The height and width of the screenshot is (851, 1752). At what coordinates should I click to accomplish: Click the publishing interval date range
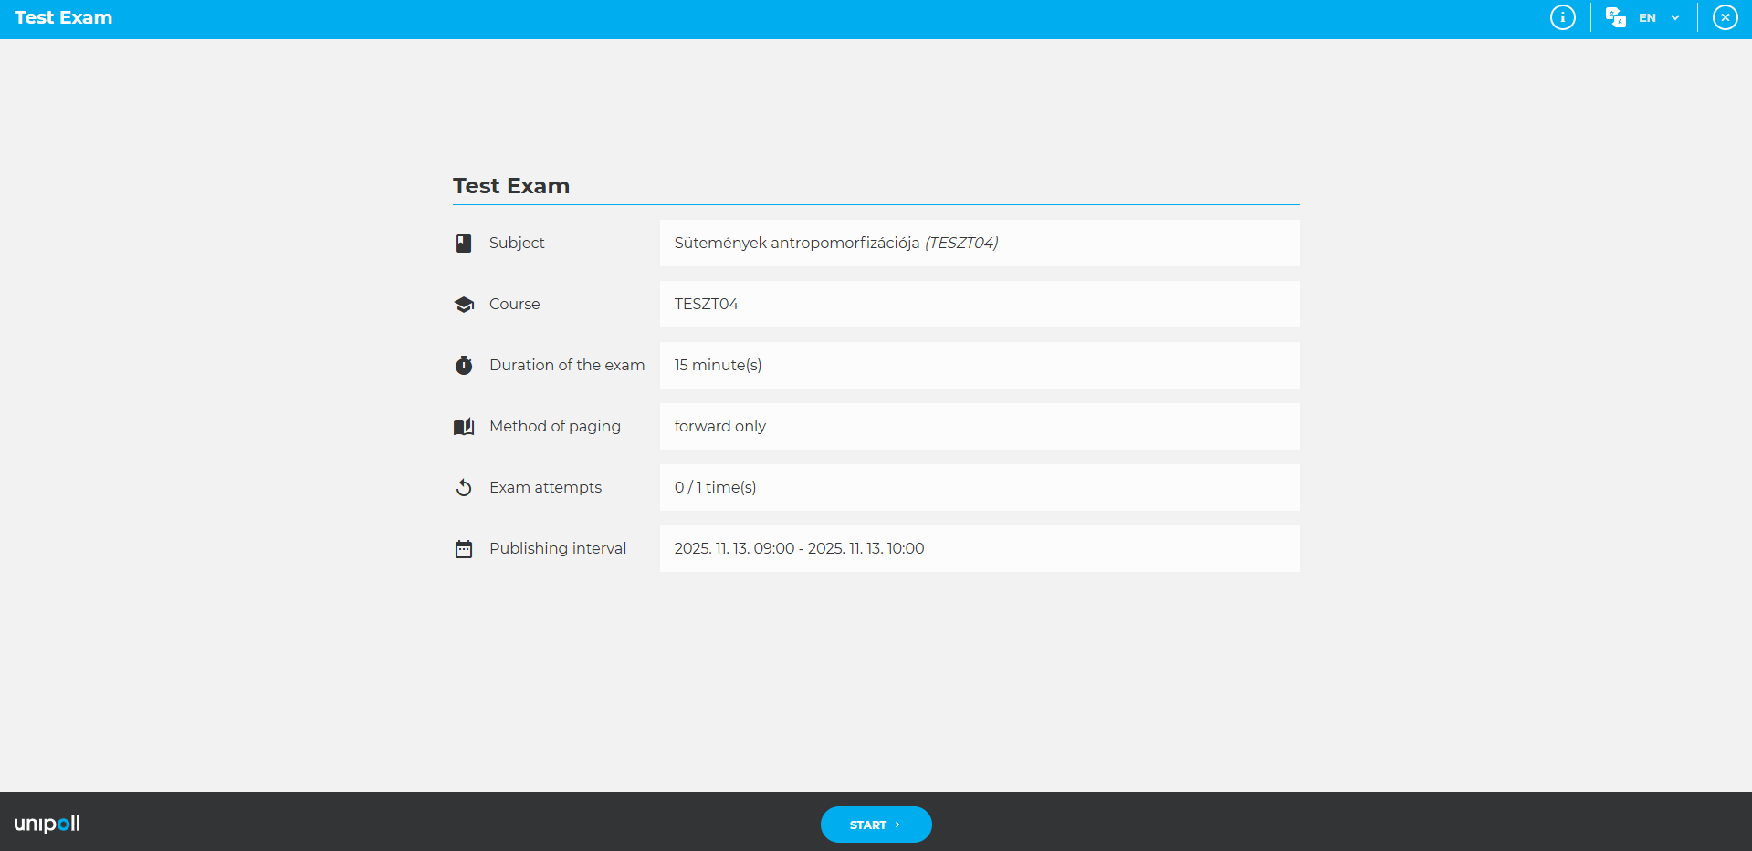799,548
